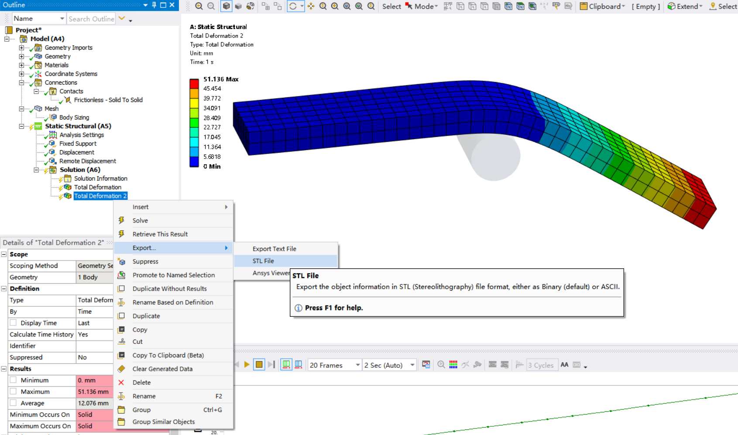Open the Extend selection dropdown
738x435 pixels.
[x=685, y=6]
